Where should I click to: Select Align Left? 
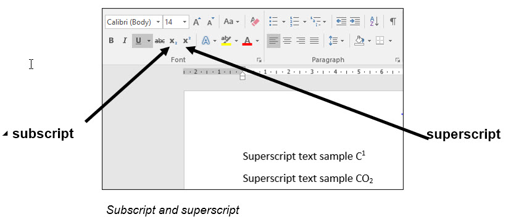tap(273, 41)
